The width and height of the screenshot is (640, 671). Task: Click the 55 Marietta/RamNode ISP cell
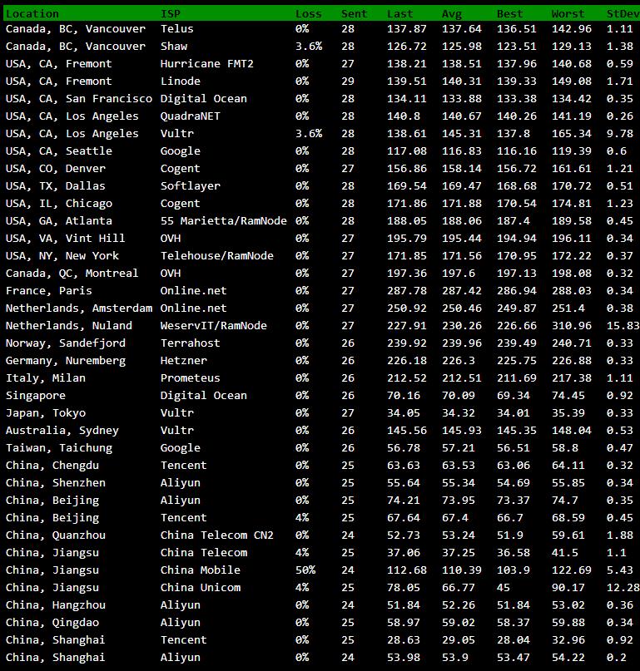pos(224,221)
